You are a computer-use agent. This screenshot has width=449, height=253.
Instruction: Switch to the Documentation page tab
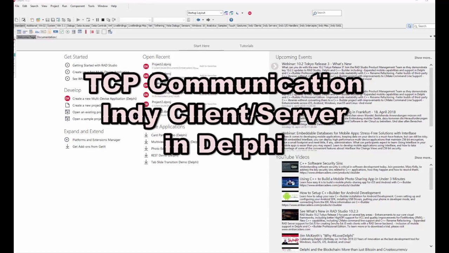pyautogui.click(x=46, y=37)
